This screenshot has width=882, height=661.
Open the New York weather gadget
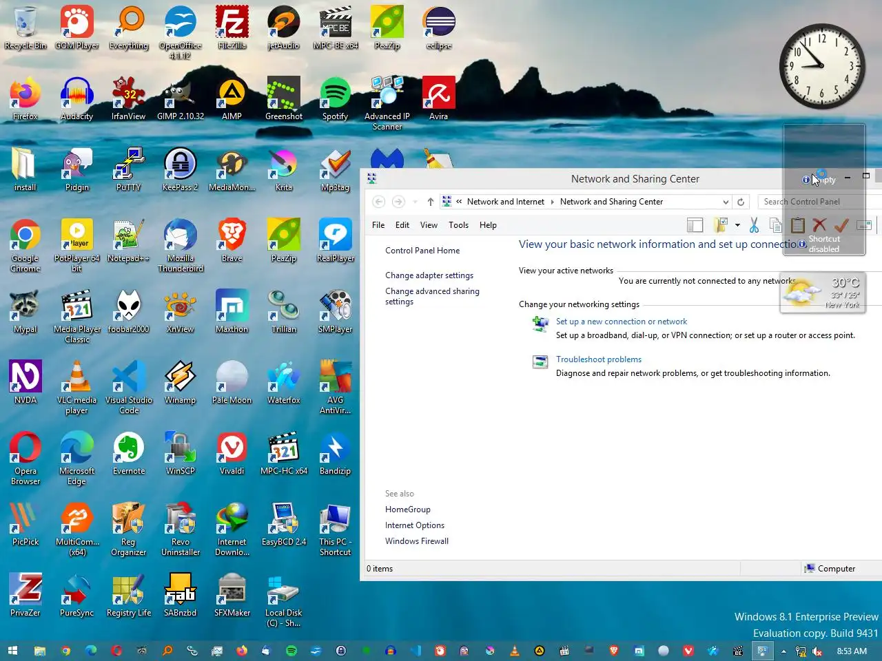click(823, 293)
